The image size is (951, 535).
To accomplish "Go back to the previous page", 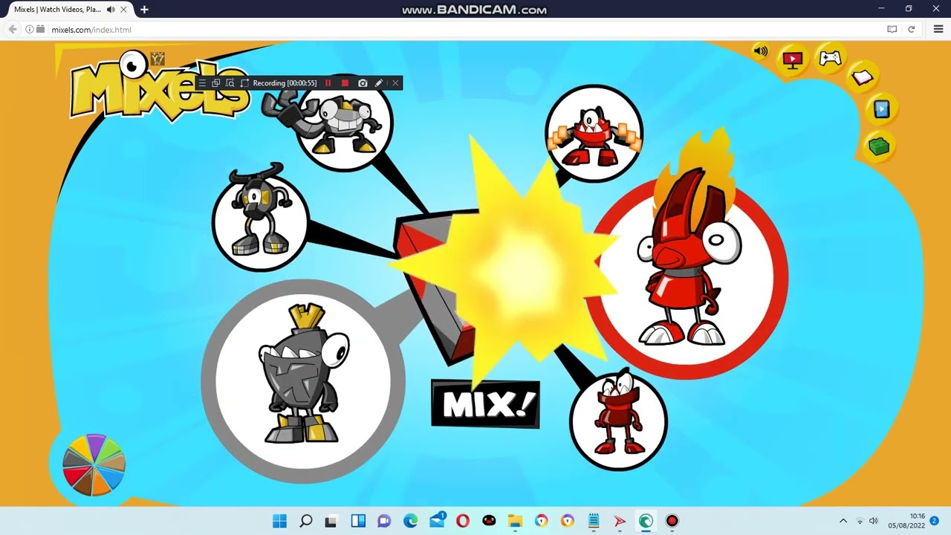I will pyautogui.click(x=13, y=30).
